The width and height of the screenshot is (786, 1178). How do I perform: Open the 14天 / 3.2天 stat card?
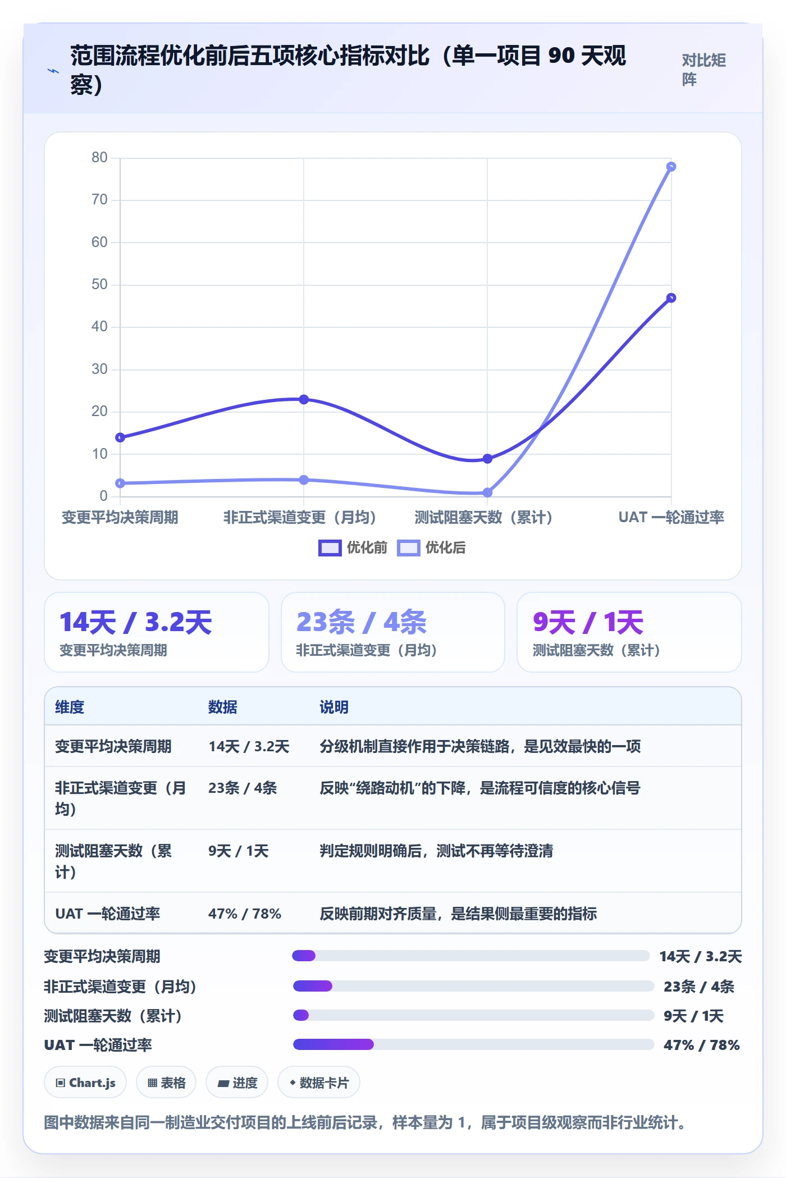[157, 632]
